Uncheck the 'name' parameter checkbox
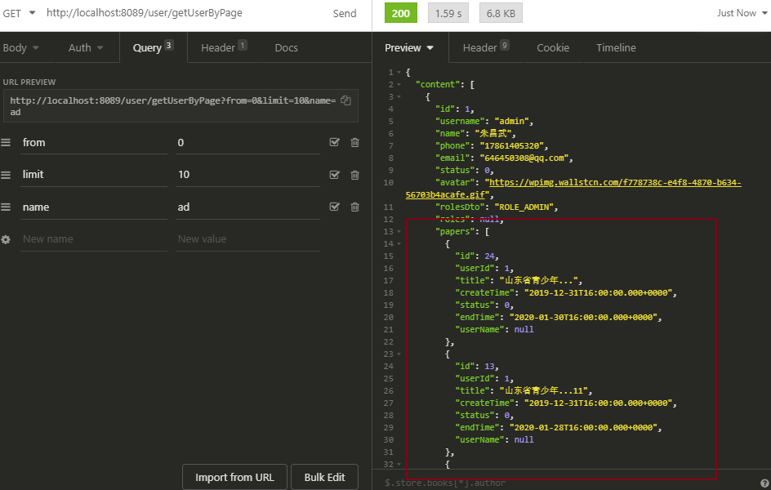Viewport: 771px width, 490px height. [334, 207]
